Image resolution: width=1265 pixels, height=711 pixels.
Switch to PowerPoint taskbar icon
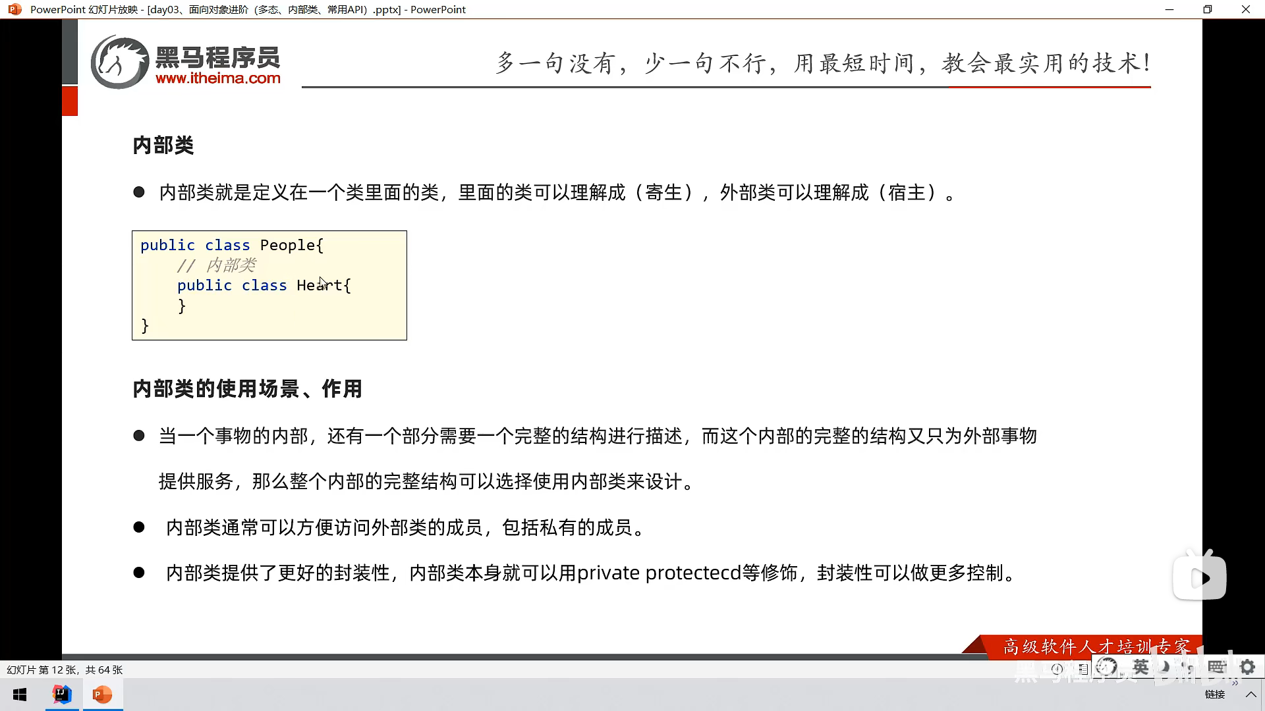pyautogui.click(x=102, y=695)
